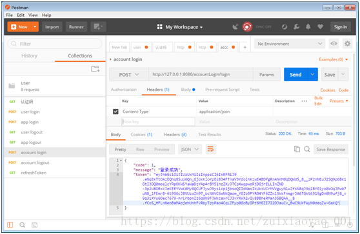Collapse the JSON root object fold arrow

pos(121,161)
